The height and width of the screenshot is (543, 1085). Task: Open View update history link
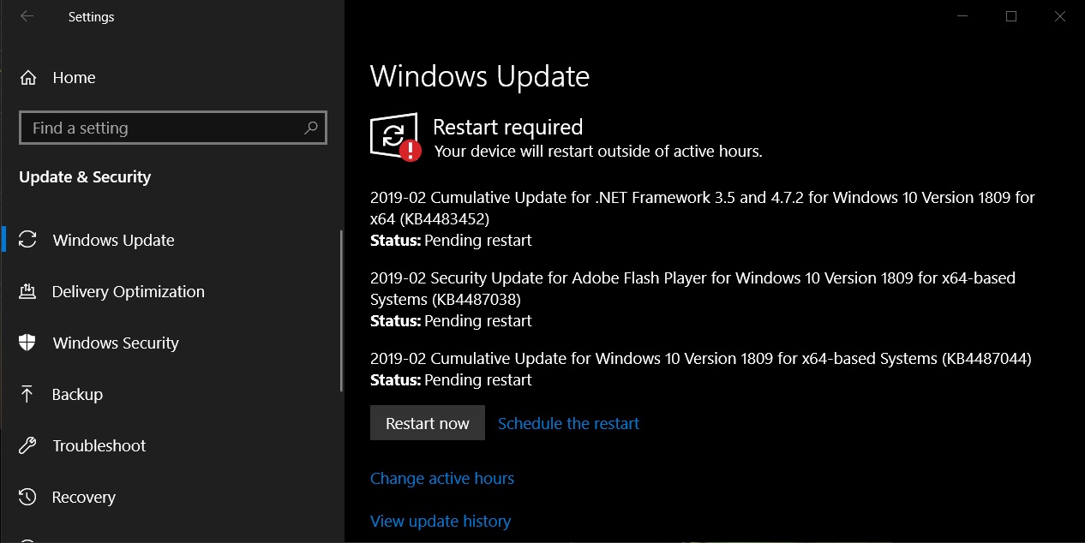pyautogui.click(x=441, y=521)
